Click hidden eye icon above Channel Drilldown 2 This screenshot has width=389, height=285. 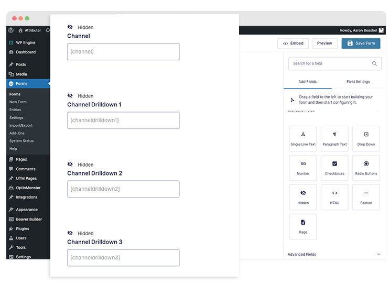tap(70, 164)
